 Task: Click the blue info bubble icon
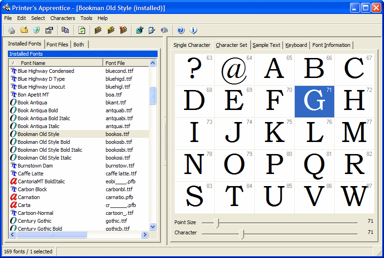(x=193, y=30)
